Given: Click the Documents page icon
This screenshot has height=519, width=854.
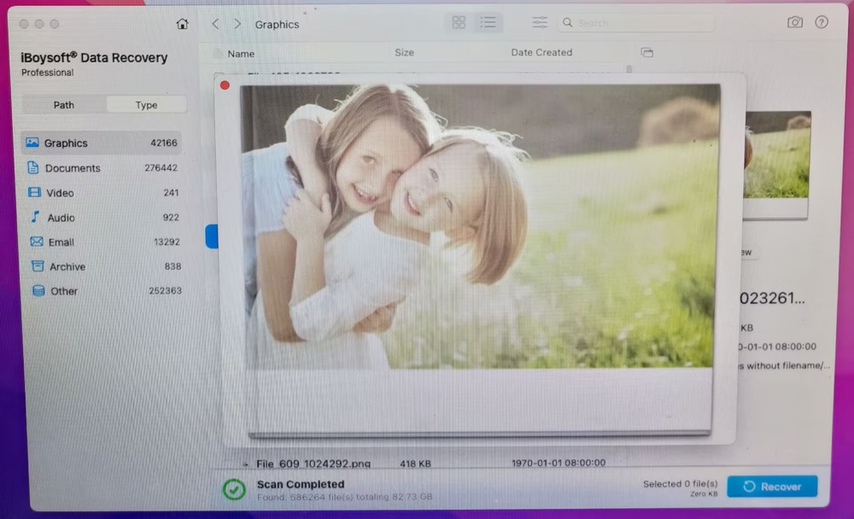Looking at the screenshot, I should (x=33, y=167).
